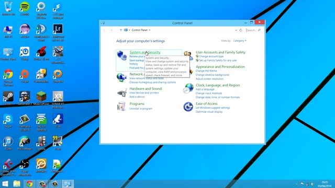The width and height of the screenshot is (335, 188).
Task: Click the Up arrow in Control Panel navigation
Action: (121, 30)
